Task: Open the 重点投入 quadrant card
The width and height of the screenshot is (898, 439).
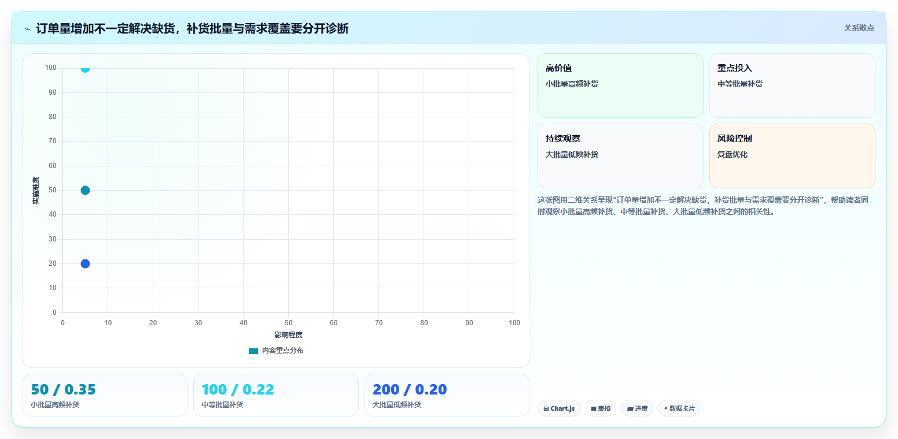Action: click(792, 85)
